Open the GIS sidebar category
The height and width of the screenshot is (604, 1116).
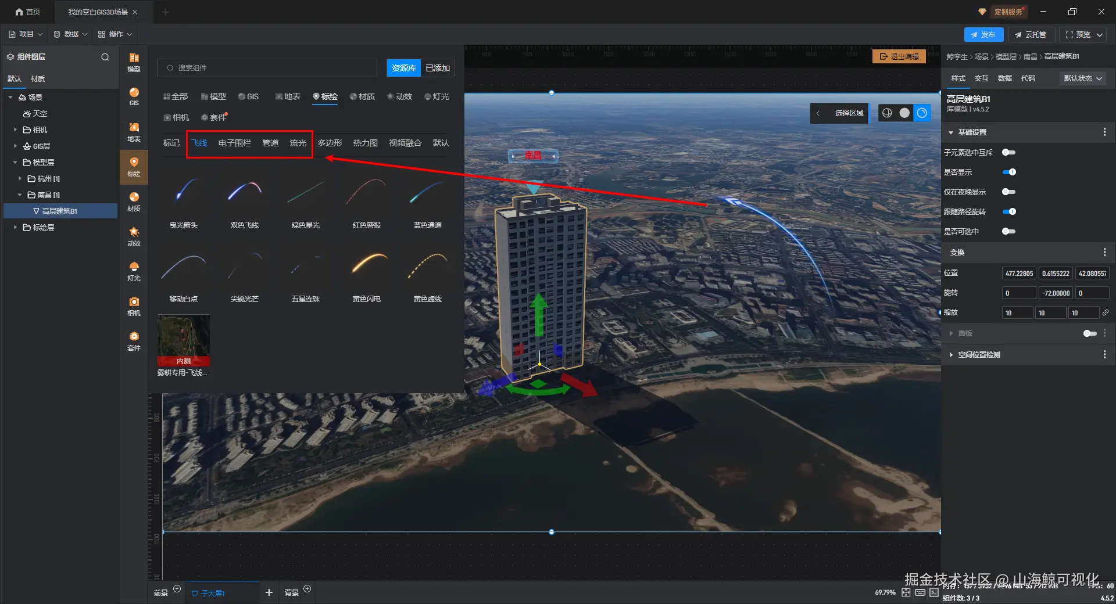click(134, 97)
